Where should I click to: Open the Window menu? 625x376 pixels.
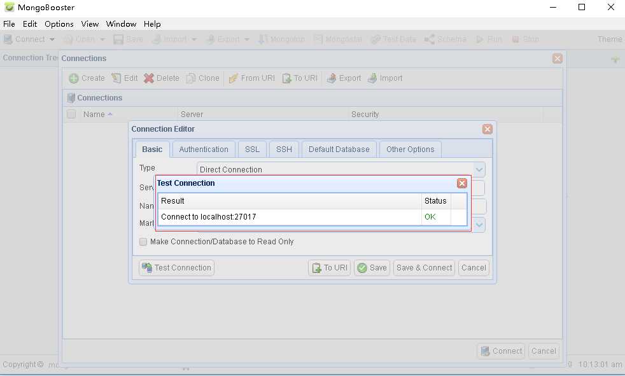(x=121, y=24)
